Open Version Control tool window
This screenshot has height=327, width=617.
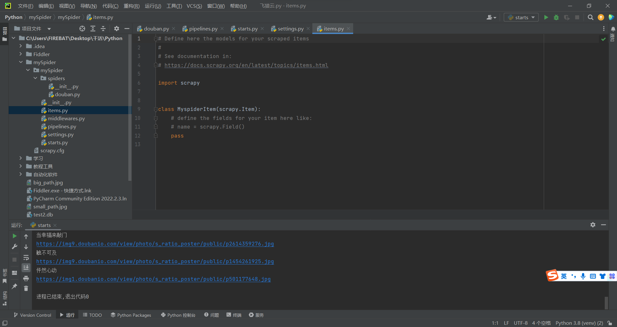click(32, 315)
